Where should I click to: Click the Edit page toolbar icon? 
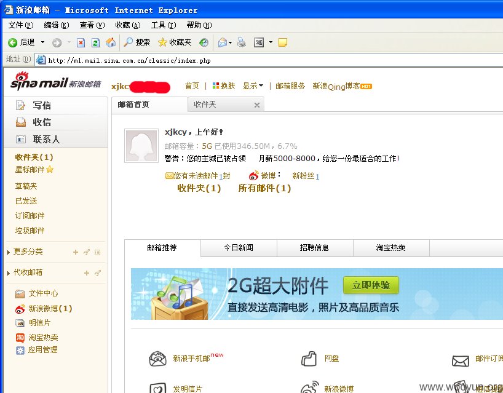258,42
